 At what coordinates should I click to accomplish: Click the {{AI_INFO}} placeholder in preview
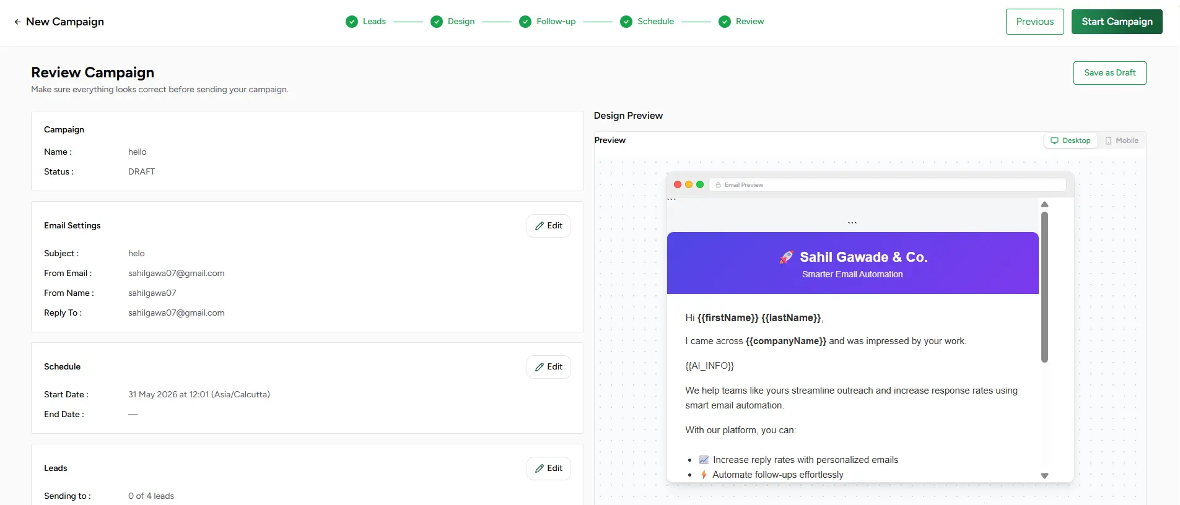point(710,366)
